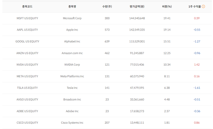Click TSLA US EQUITY code cell

tap(27, 88)
